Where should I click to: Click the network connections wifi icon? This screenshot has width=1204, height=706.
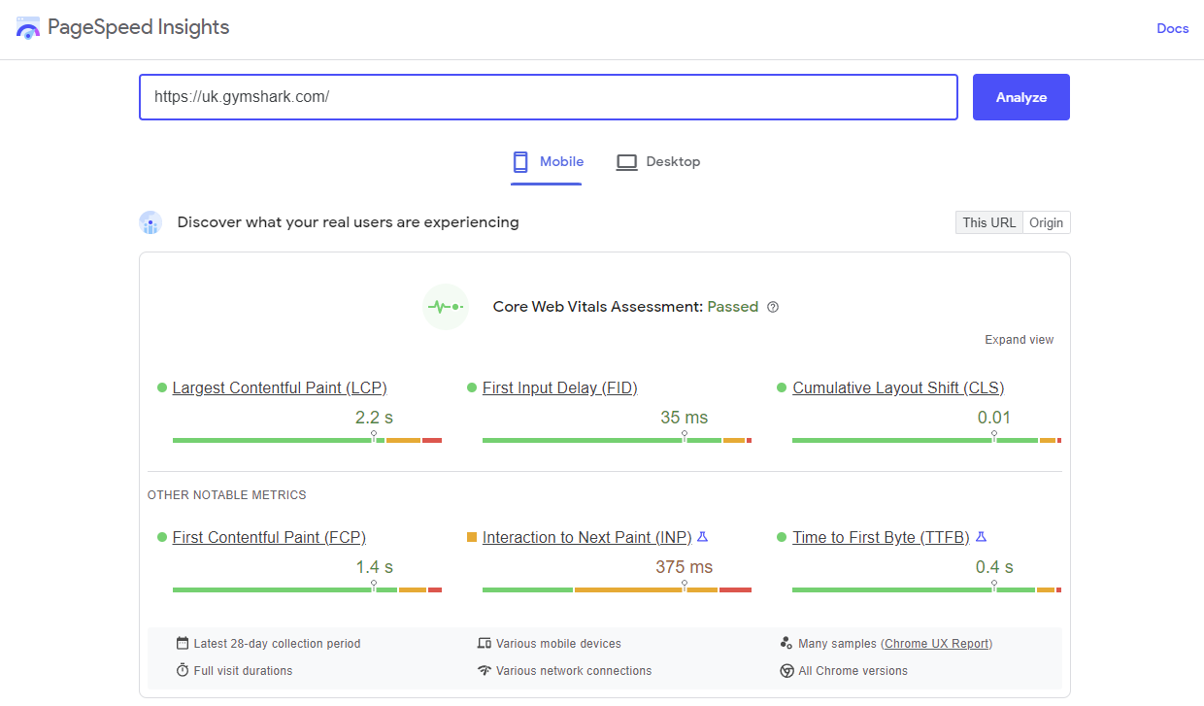coord(484,670)
